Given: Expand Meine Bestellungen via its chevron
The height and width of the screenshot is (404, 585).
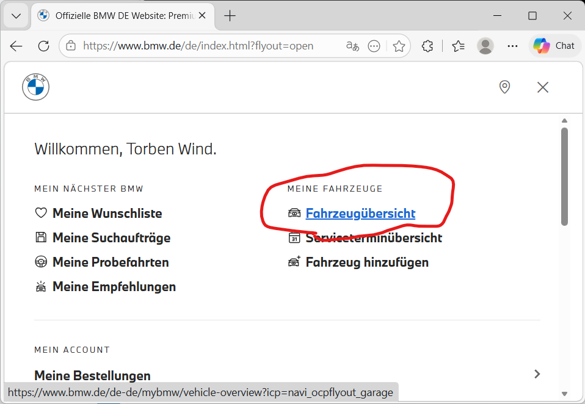Looking at the screenshot, I should click(537, 374).
